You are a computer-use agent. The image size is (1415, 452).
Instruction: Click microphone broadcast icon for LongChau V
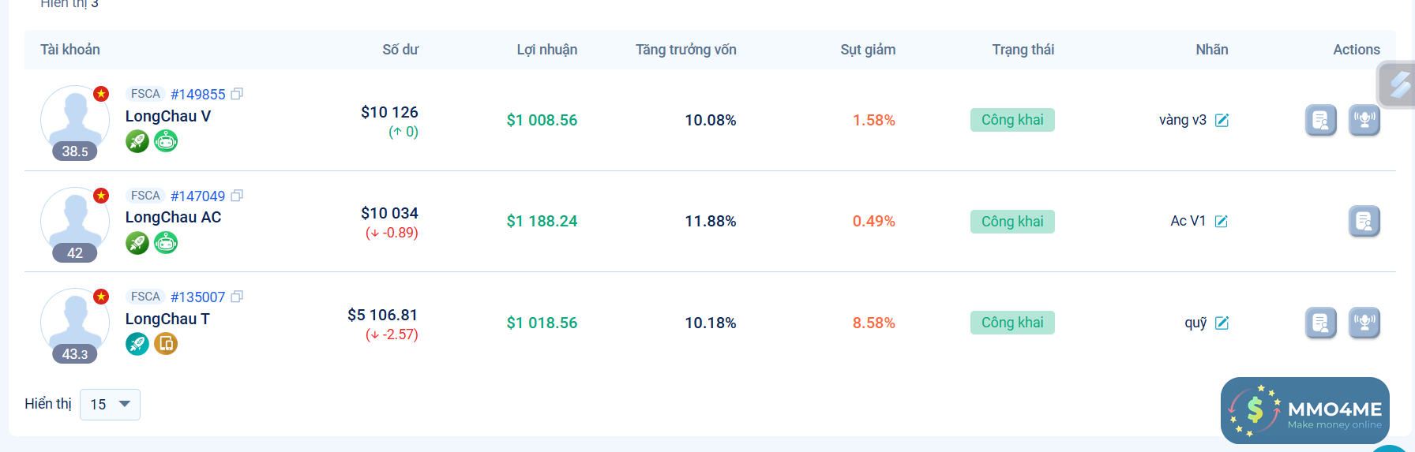point(1364,120)
